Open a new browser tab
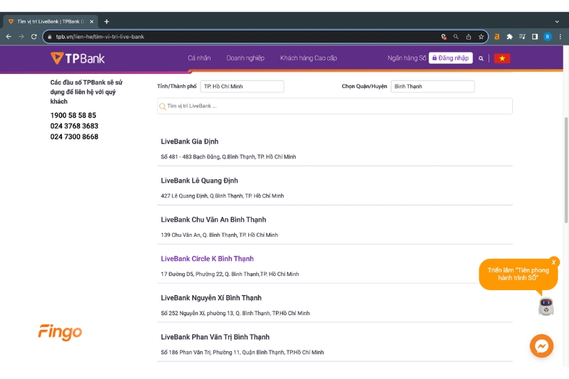Image resolution: width=569 pixels, height=379 pixels. click(x=106, y=22)
